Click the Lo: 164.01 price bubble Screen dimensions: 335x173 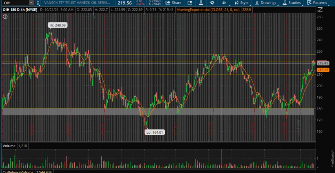point(155,132)
